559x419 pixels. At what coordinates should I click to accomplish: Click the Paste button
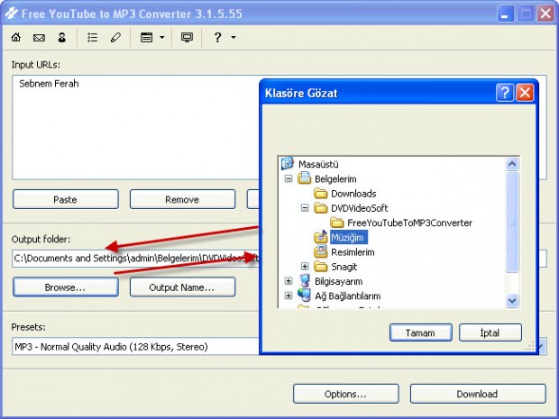(x=66, y=199)
